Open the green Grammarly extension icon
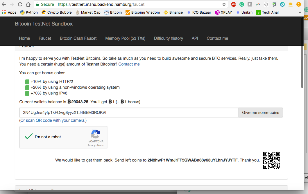Image resolution: width=308 pixels, height=194 pixels. coord(242,4)
